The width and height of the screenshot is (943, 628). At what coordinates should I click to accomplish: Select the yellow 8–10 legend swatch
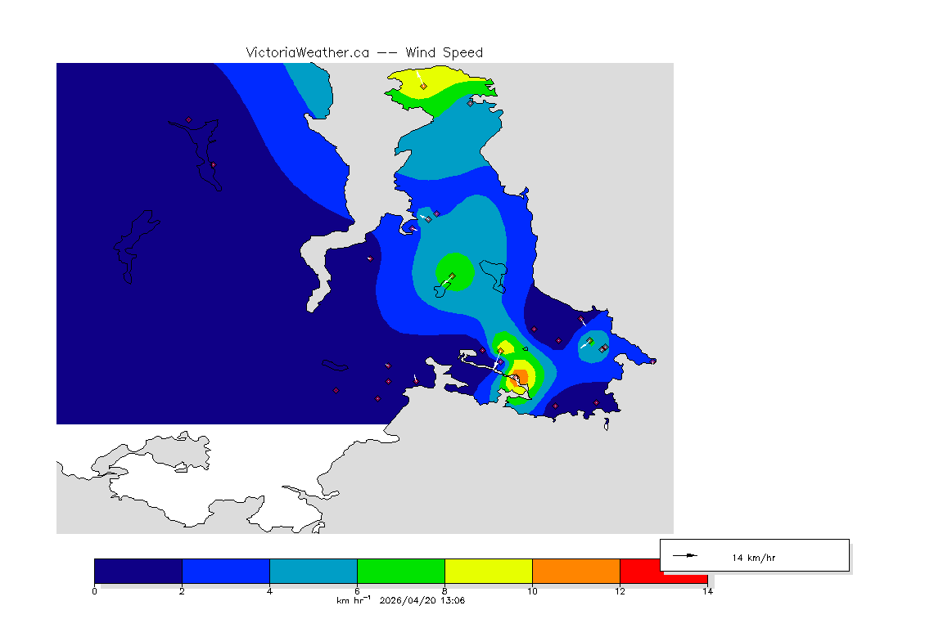[x=488, y=571]
